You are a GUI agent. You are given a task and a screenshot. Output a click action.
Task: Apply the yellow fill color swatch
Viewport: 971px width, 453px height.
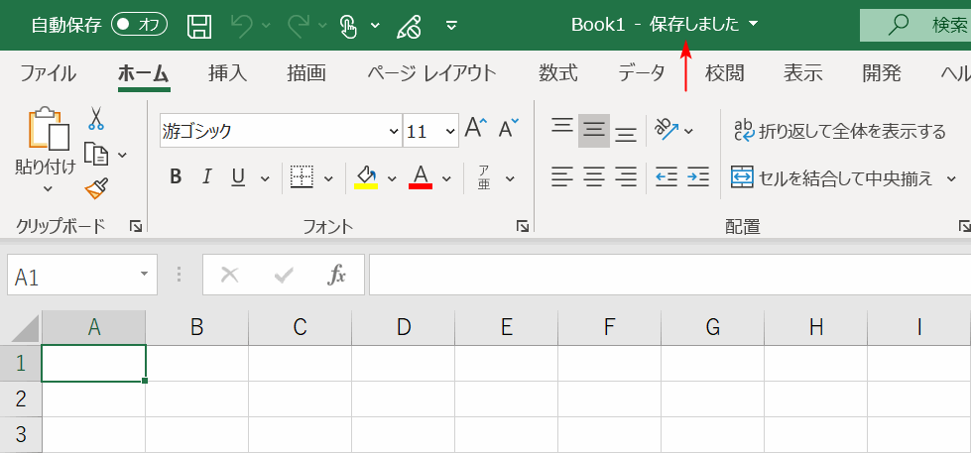coord(366,177)
